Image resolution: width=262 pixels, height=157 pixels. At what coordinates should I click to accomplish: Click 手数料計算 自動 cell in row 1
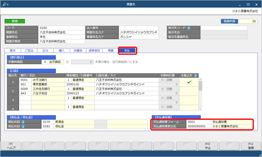point(172,80)
